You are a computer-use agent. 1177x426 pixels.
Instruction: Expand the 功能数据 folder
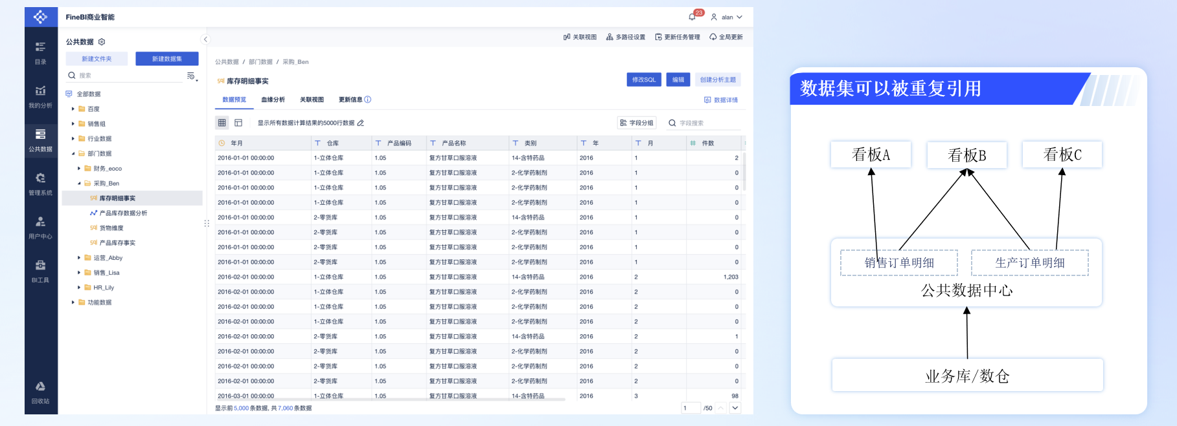click(x=73, y=303)
